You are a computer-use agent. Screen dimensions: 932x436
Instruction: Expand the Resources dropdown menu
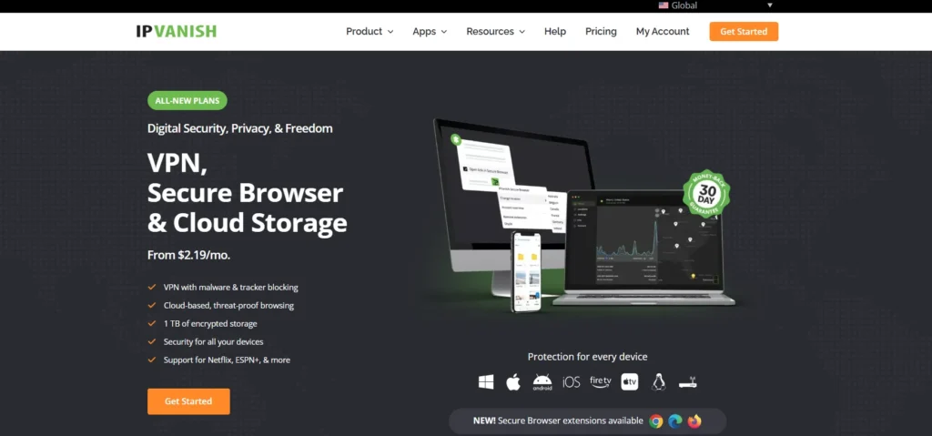[x=495, y=31]
